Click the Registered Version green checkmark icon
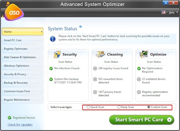 pyautogui.click(x=9, y=118)
